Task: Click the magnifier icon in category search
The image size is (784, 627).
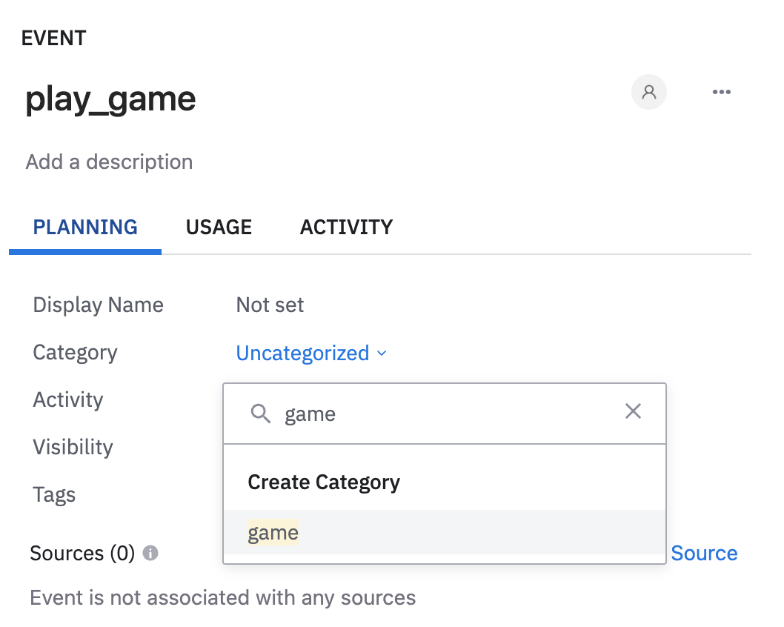Action: [x=261, y=413]
